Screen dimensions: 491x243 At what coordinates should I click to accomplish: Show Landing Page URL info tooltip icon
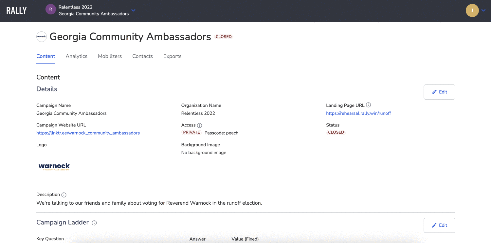[x=368, y=105]
